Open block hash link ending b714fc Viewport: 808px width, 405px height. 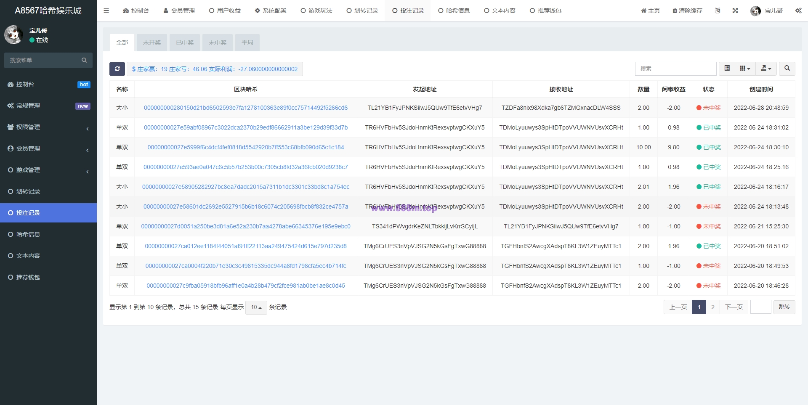click(246, 266)
